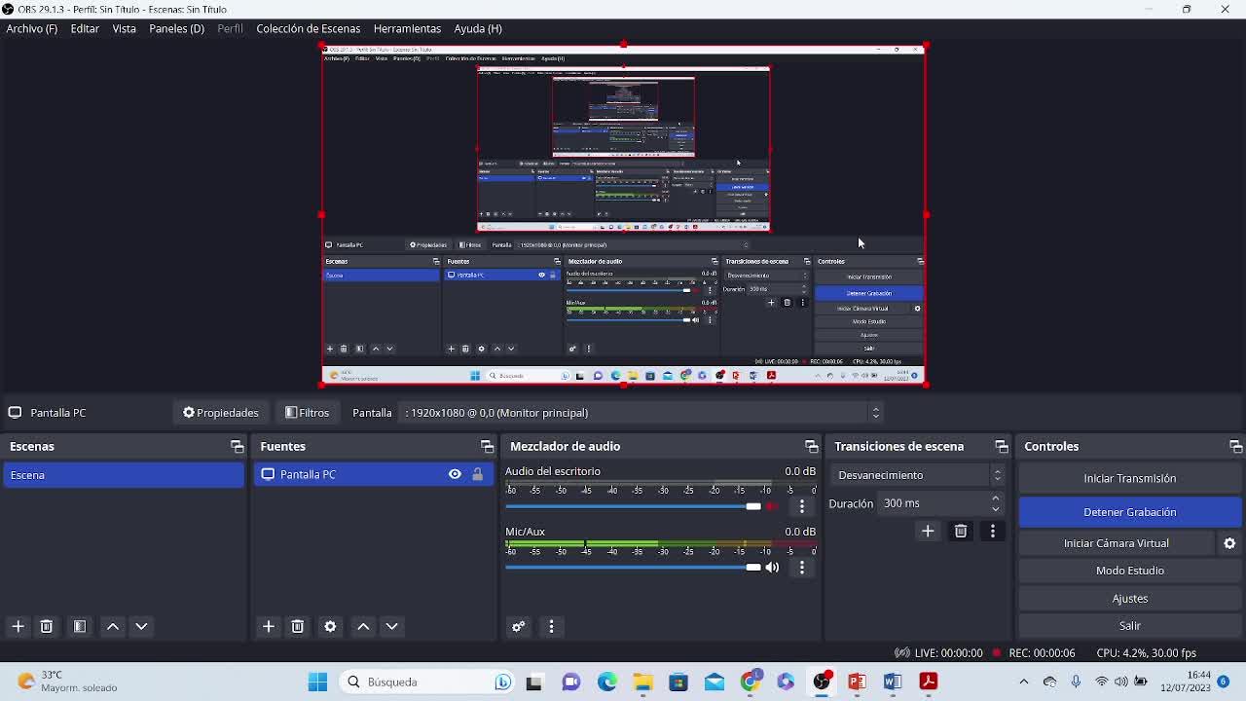Delete the selected scene with trash icon
Image resolution: width=1246 pixels, height=701 pixels.
pos(46,626)
